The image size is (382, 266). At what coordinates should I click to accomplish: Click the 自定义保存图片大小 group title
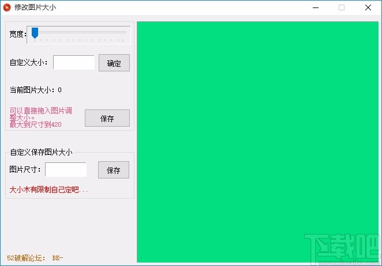[x=41, y=152]
